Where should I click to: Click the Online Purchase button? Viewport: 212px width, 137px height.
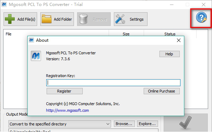(162, 91)
